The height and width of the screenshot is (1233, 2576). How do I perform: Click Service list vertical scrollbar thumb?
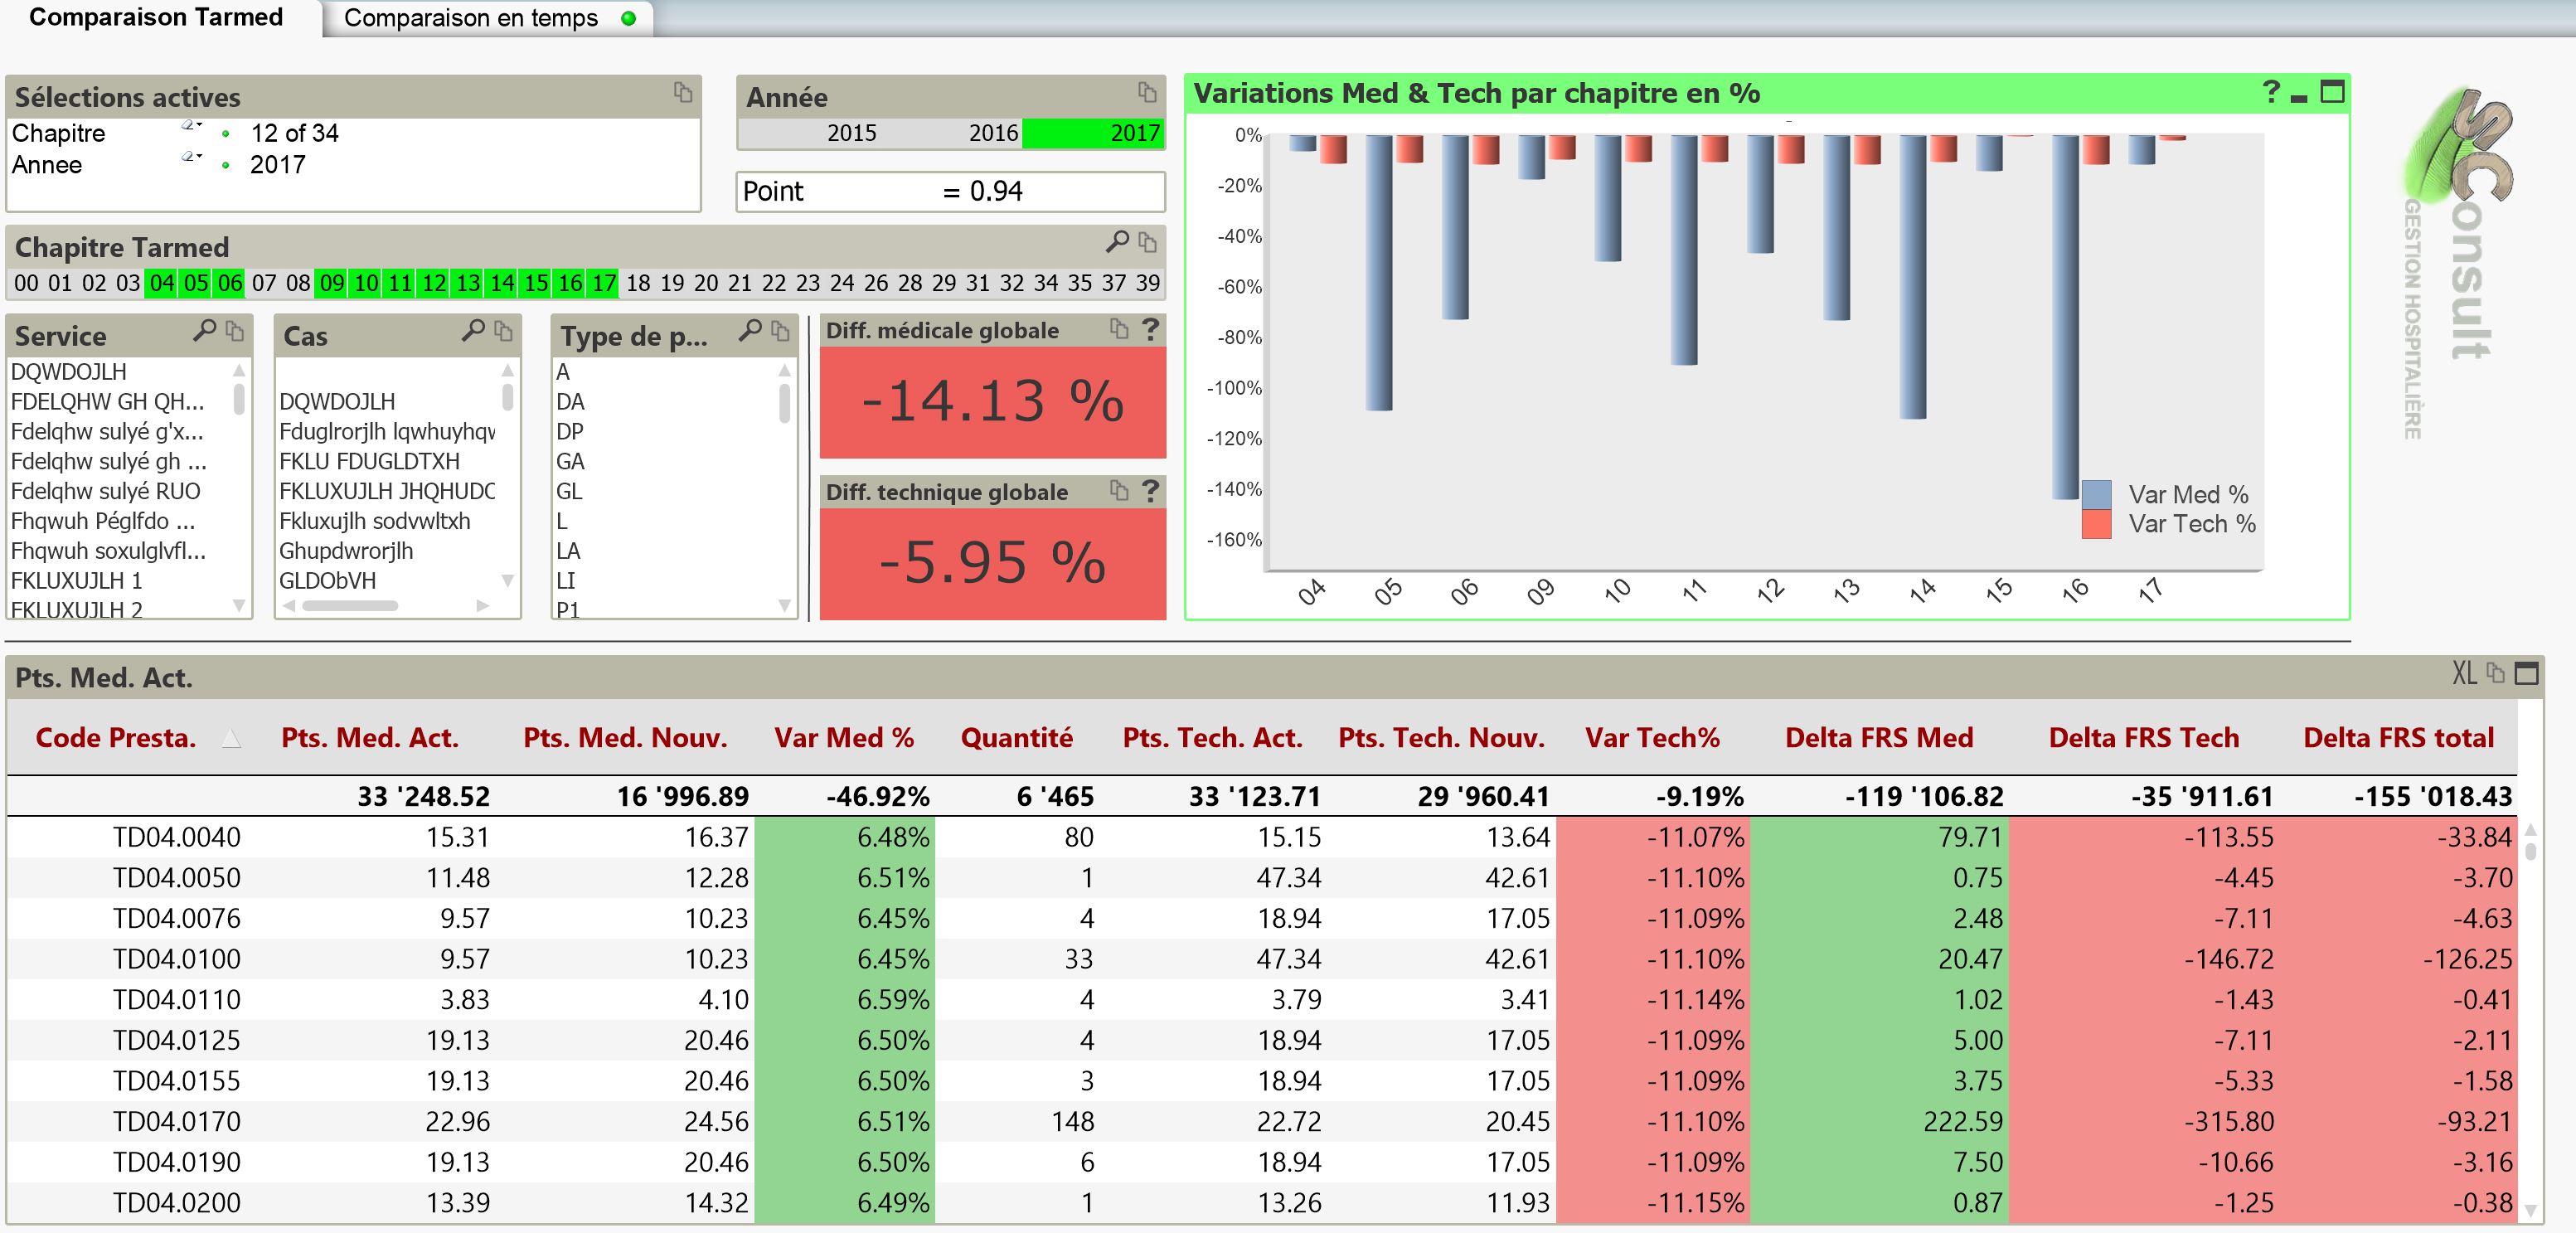point(239,399)
